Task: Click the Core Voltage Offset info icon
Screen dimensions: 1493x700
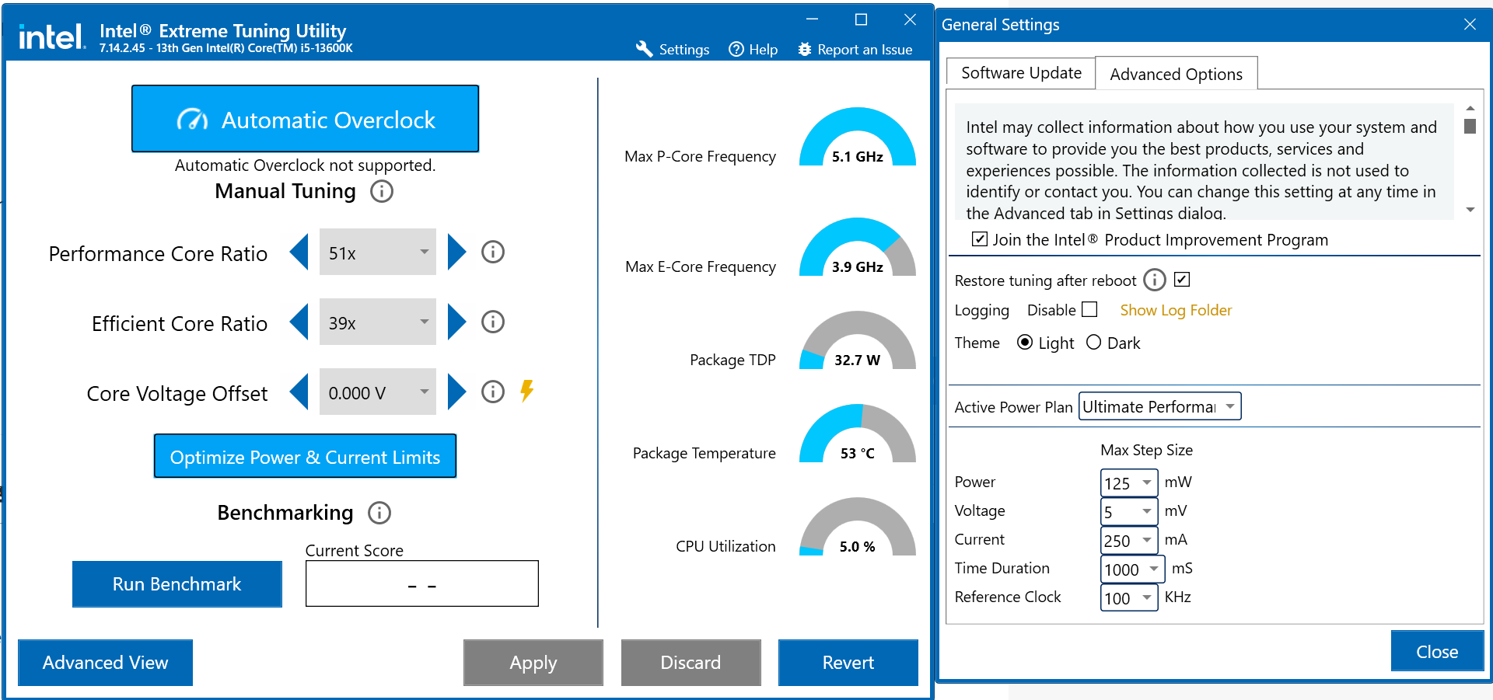Action: point(492,392)
